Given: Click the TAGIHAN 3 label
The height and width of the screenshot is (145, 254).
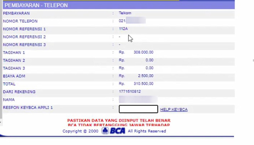Looking at the screenshot, I should click(x=14, y=68).
